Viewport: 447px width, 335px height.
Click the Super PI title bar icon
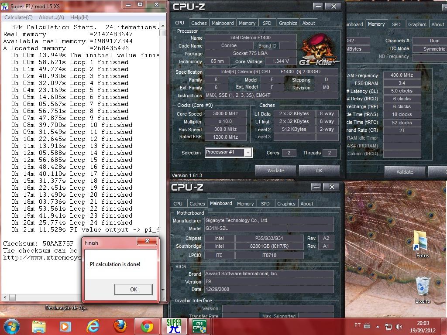tap(5, 6)
